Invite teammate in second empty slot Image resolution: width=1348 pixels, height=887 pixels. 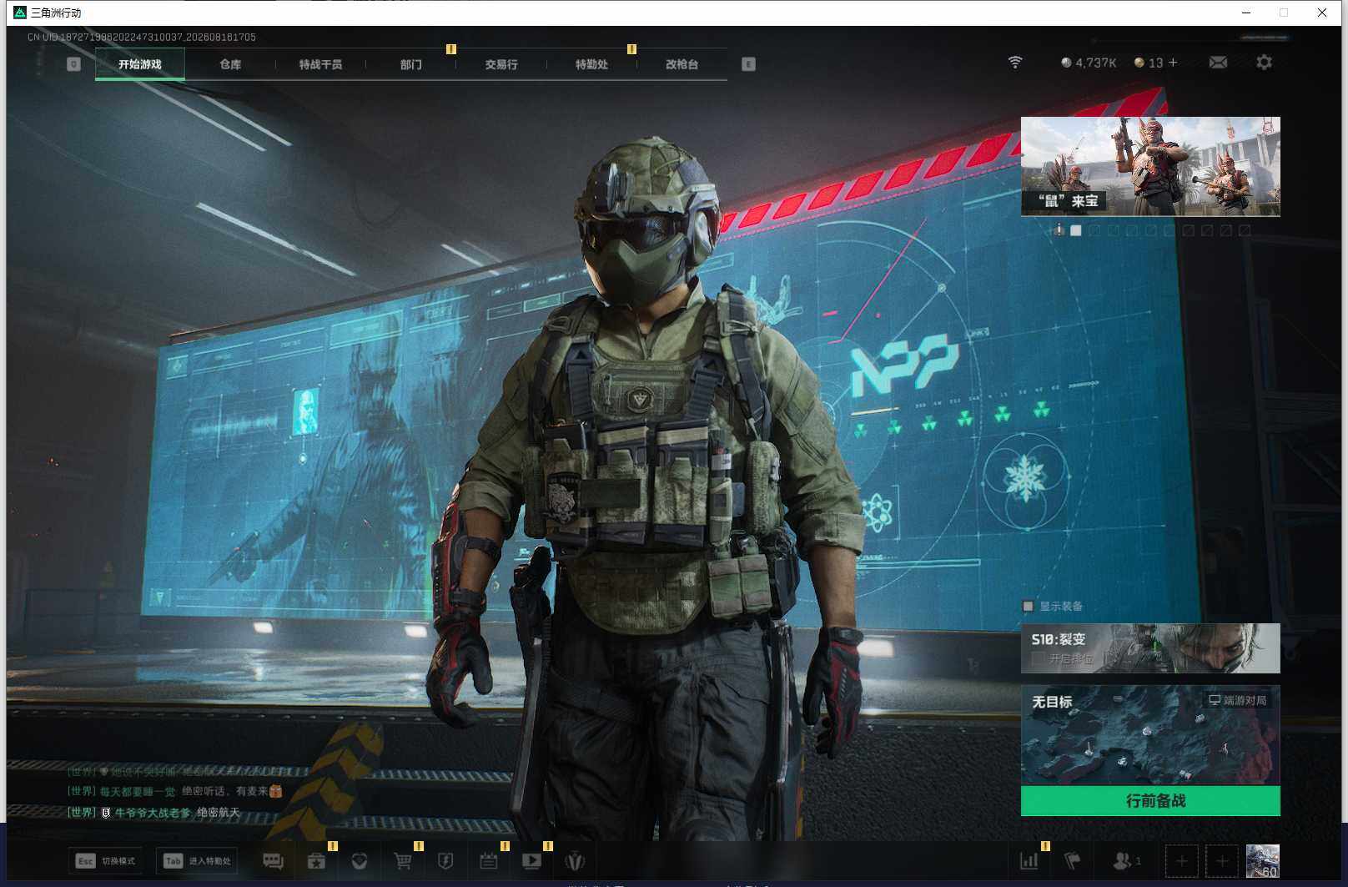pos(1222,861)
